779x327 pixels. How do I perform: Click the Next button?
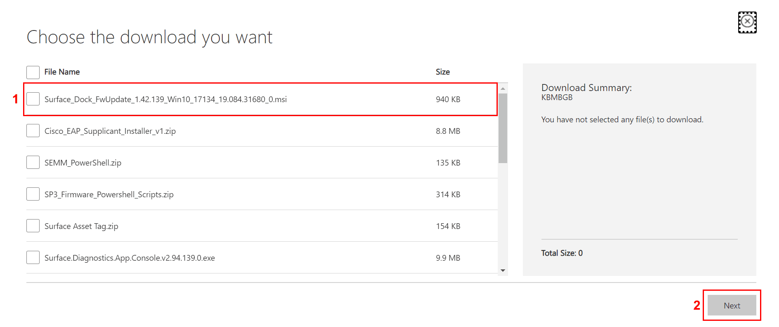(732, 305)
